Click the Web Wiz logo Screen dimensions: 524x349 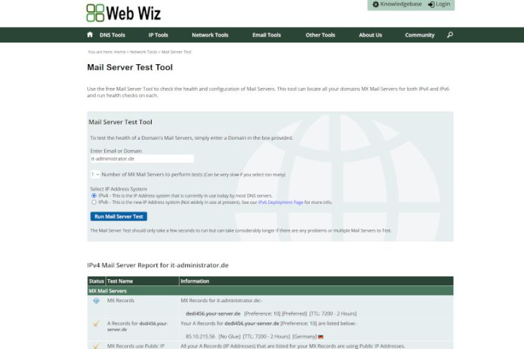[x=124, y=13]
